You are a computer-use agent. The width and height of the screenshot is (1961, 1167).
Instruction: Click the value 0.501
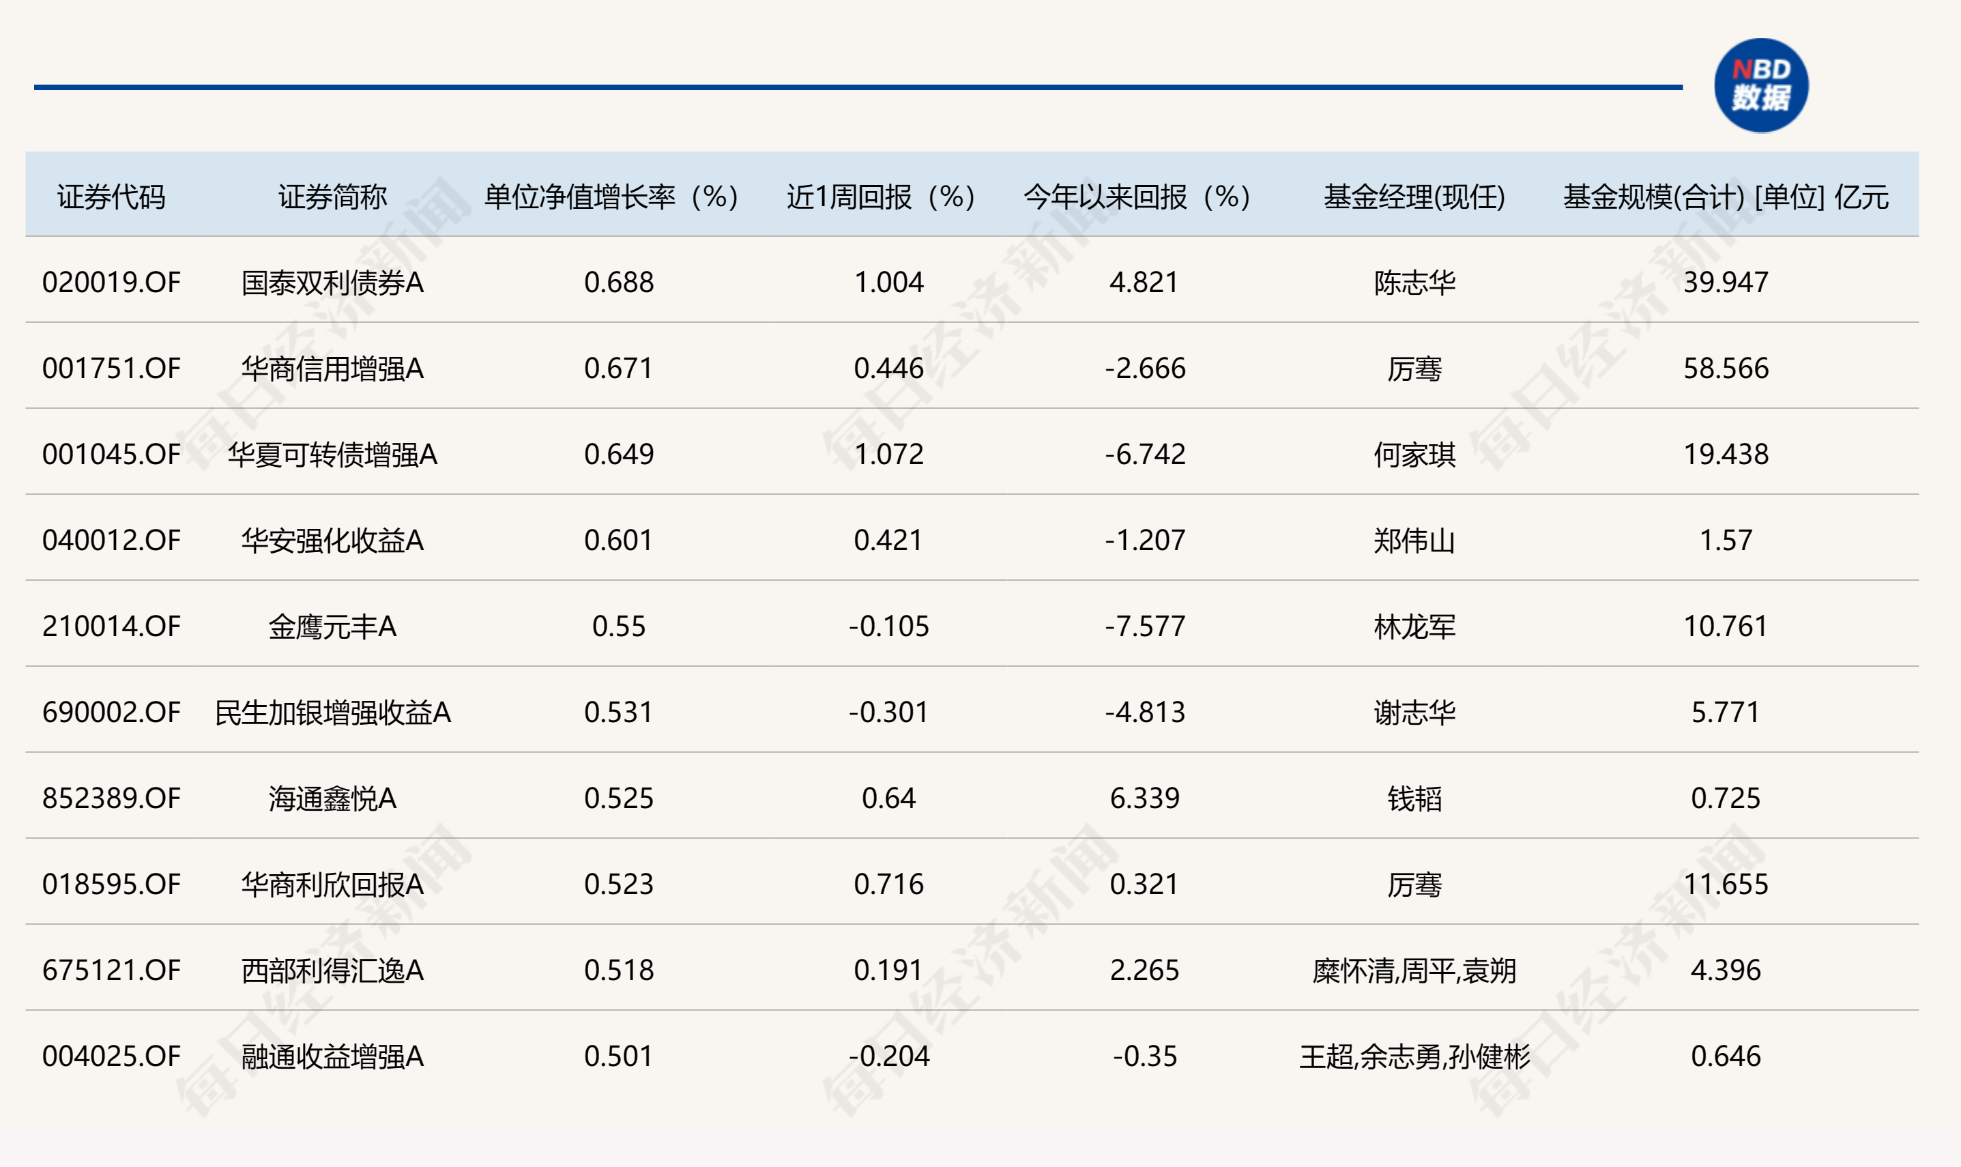[619, 1055]
